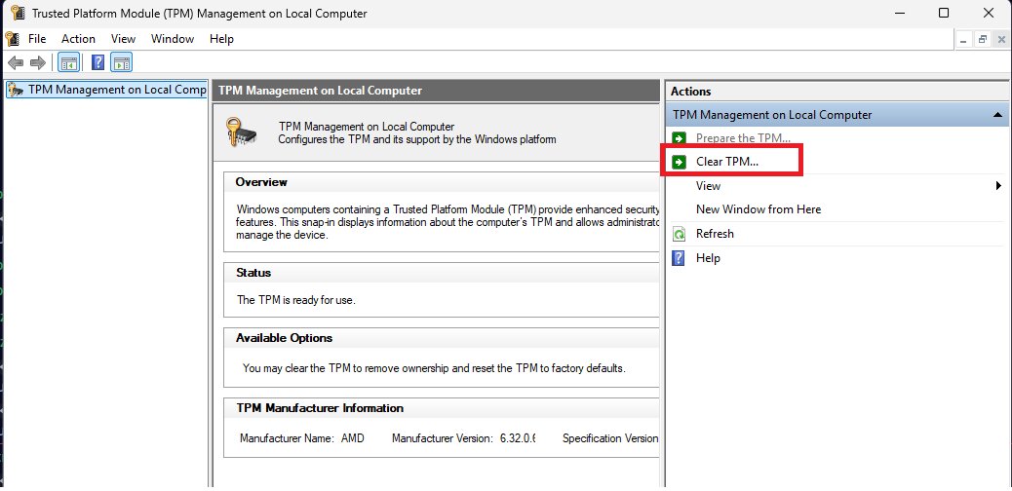Click New Window from Here action
Viewport: 1012px width, 491px height.
click(759, 209)
